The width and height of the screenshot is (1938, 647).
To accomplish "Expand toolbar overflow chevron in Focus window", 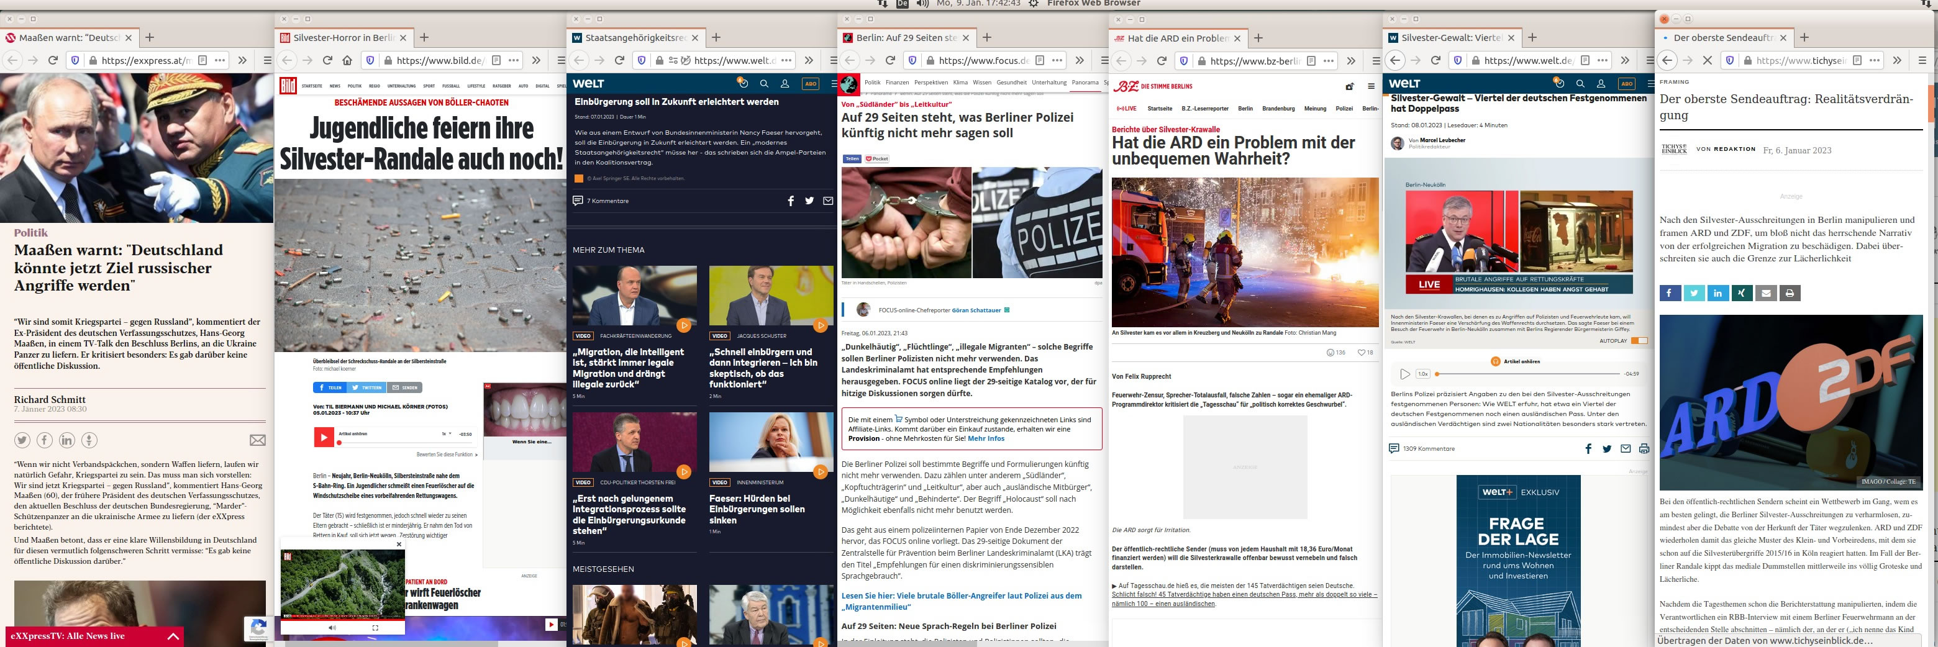I will pyautogui.click(x=1080, y=60).
